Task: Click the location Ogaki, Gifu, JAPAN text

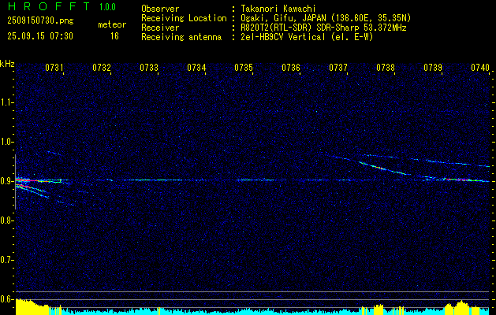Action: coord(326,18)
